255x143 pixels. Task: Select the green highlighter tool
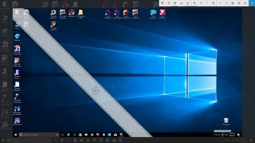tap(175, 3)
